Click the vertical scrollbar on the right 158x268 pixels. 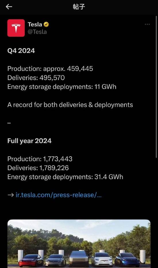tap(156, 87)
